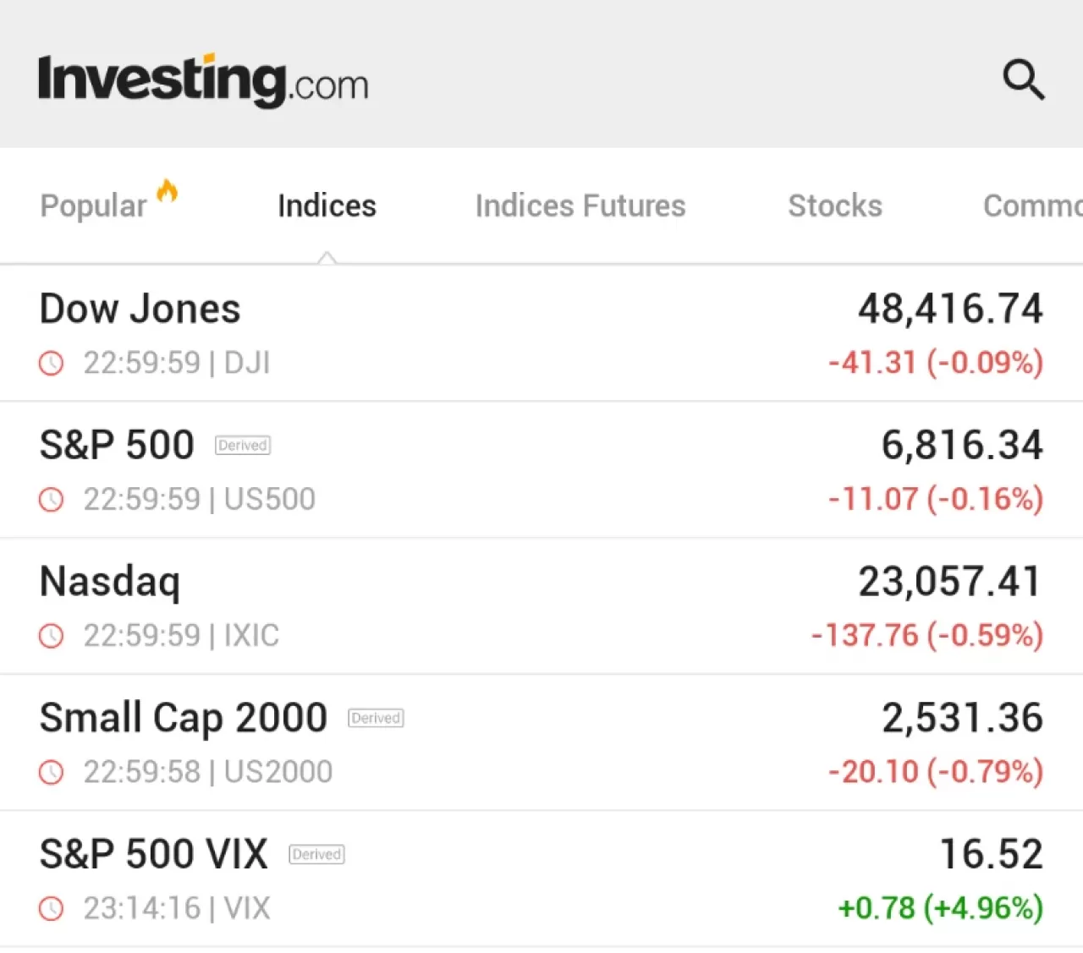This screenshot has height=953, width=1083.
Task: Click the clock icon in the Nasdaq row
Action: click(x=52, y=636)
